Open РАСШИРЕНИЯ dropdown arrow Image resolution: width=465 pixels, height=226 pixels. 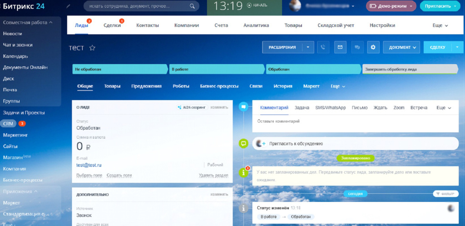tap(308, 47)
